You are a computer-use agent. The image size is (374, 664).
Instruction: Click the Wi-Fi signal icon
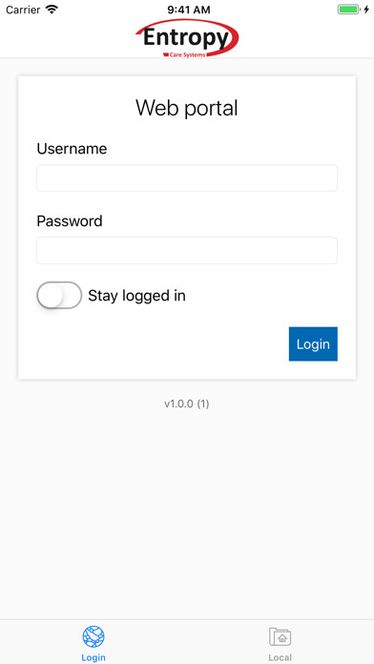click(52, 10)
